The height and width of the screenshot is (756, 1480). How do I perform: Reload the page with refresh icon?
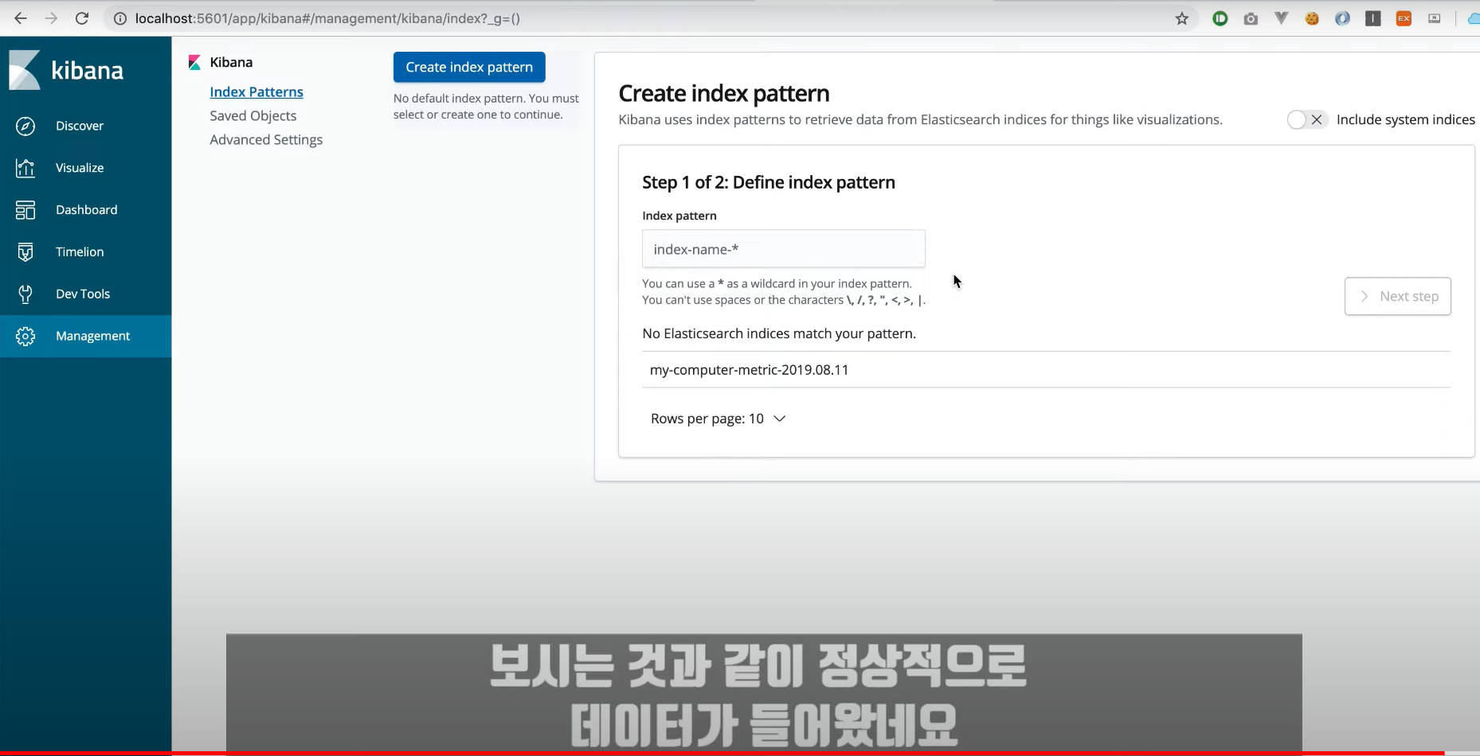click(82, 18)
